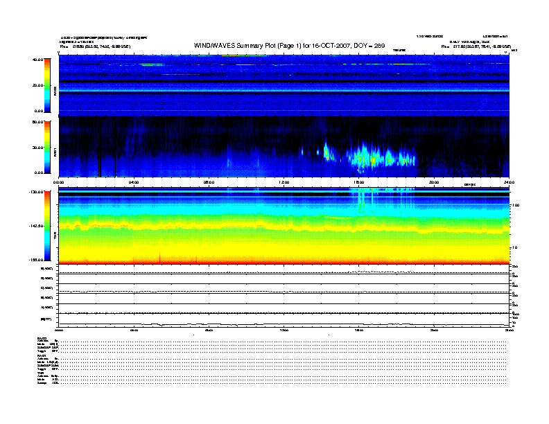Click the 20:00 time label below RAD1 panel
The width and height of the screenshot is (549, 424).
pyautogui.click(x=434, y=182)
